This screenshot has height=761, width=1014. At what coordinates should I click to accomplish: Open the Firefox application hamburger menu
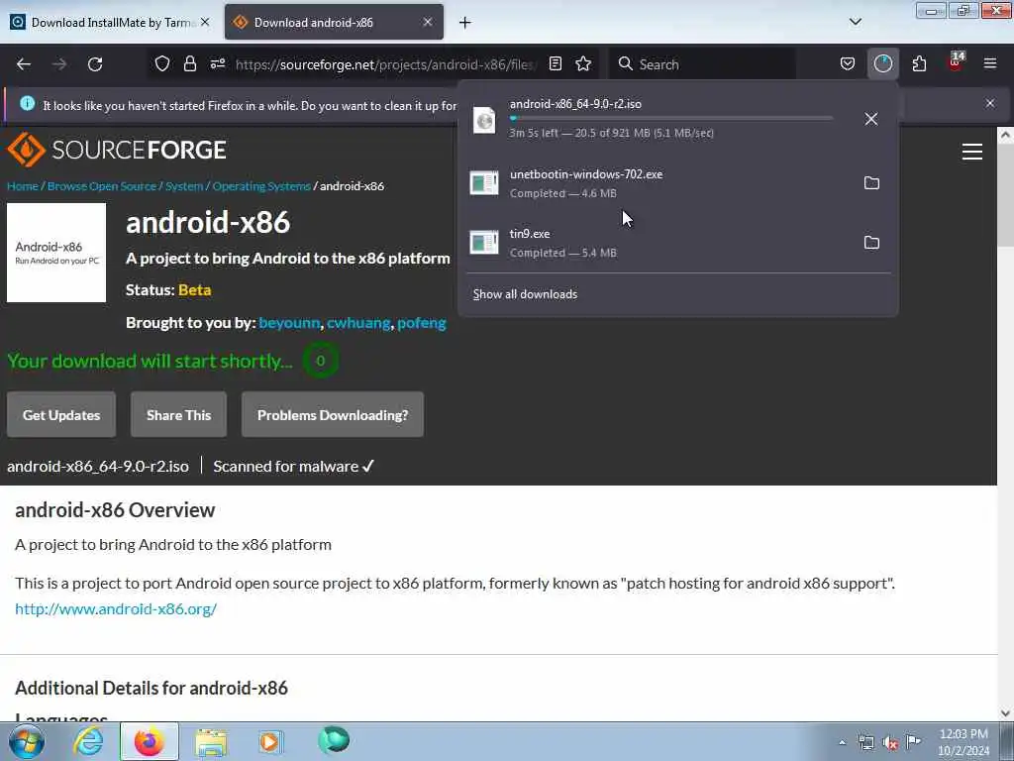pyautogui.click(x=989, y=63)
